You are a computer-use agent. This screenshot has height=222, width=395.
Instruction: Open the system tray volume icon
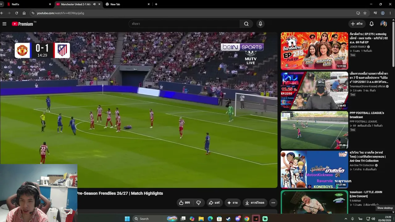[373, 219]
